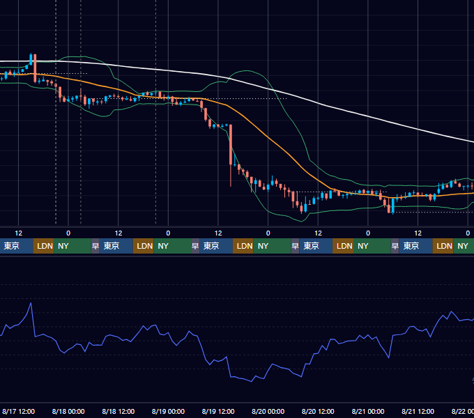Select the NY session block on 8/20
This screenshot has height=418, width=474.
pyautogui.click(x=372, y=246)
